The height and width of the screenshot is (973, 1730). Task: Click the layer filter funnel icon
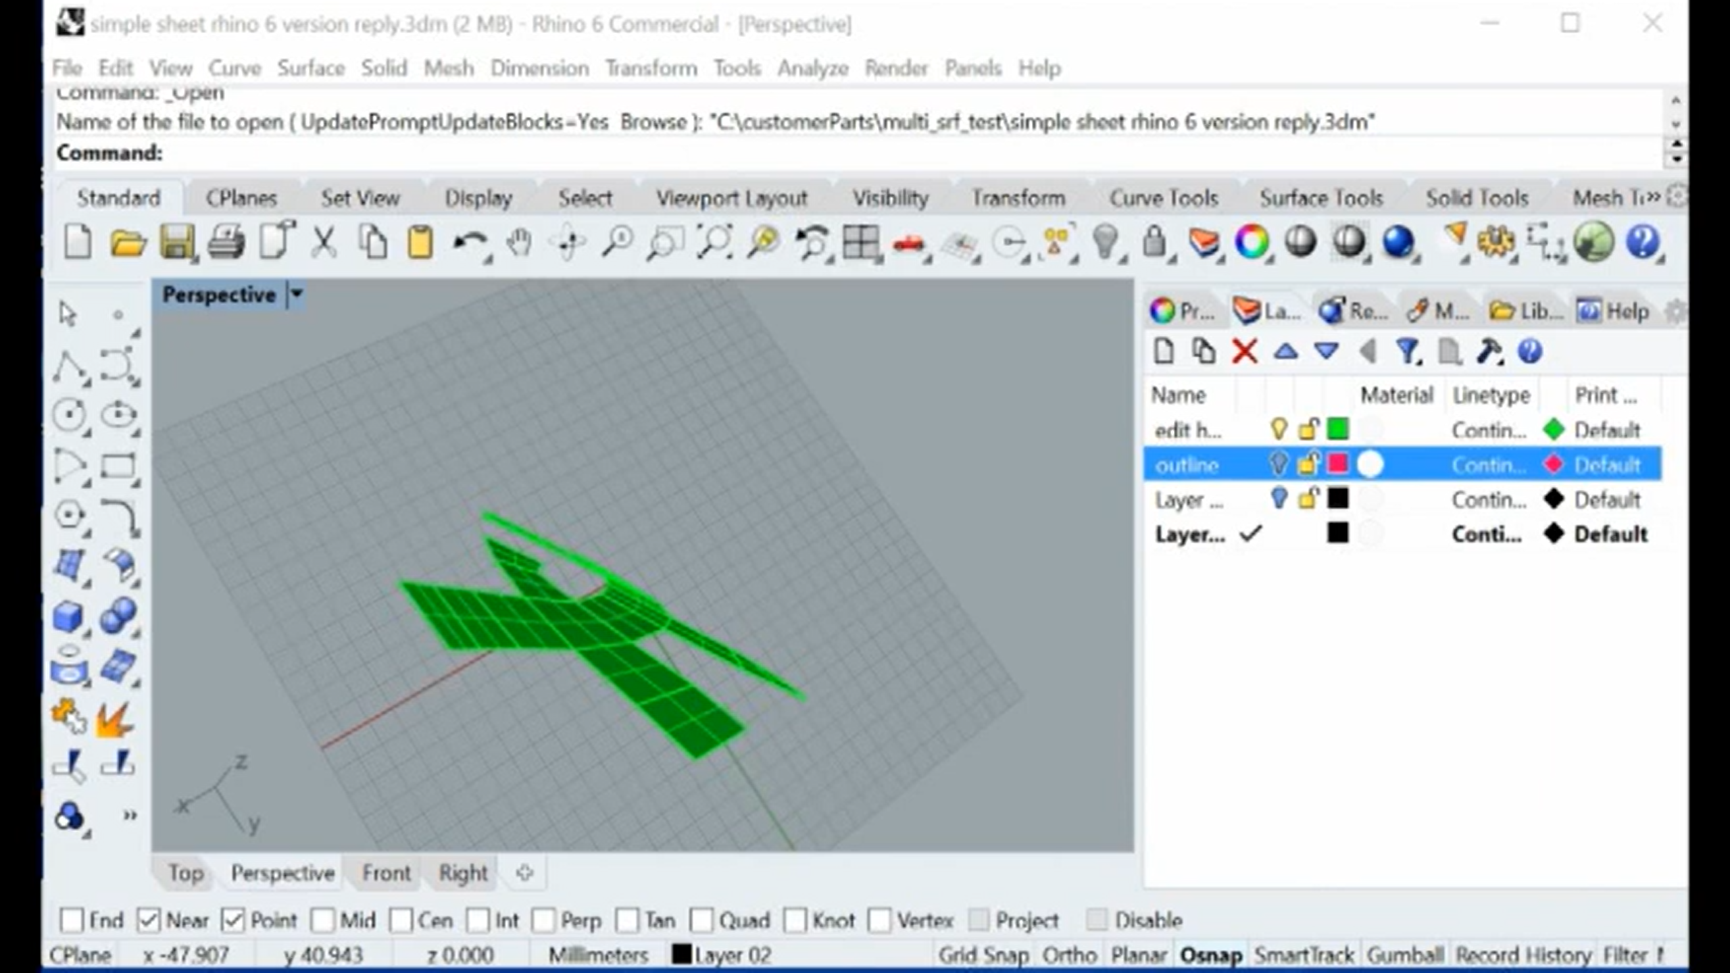(x=1407, y=352)
